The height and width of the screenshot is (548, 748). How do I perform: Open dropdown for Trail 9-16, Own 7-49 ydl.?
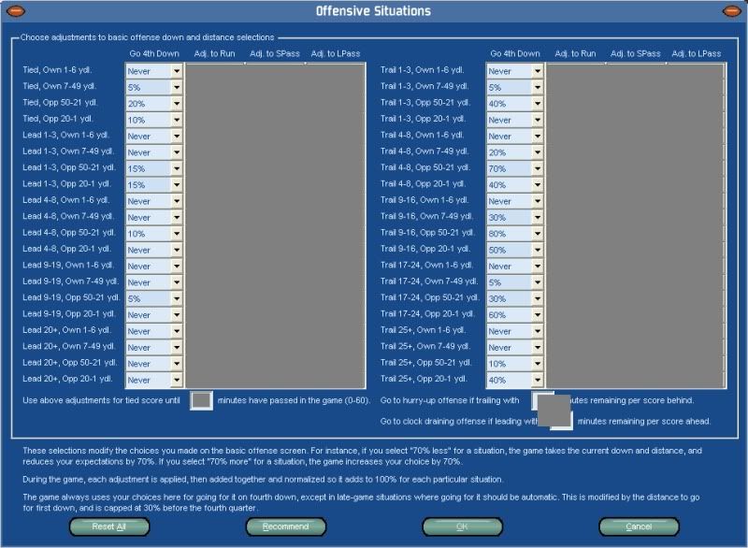click(537, 217)
